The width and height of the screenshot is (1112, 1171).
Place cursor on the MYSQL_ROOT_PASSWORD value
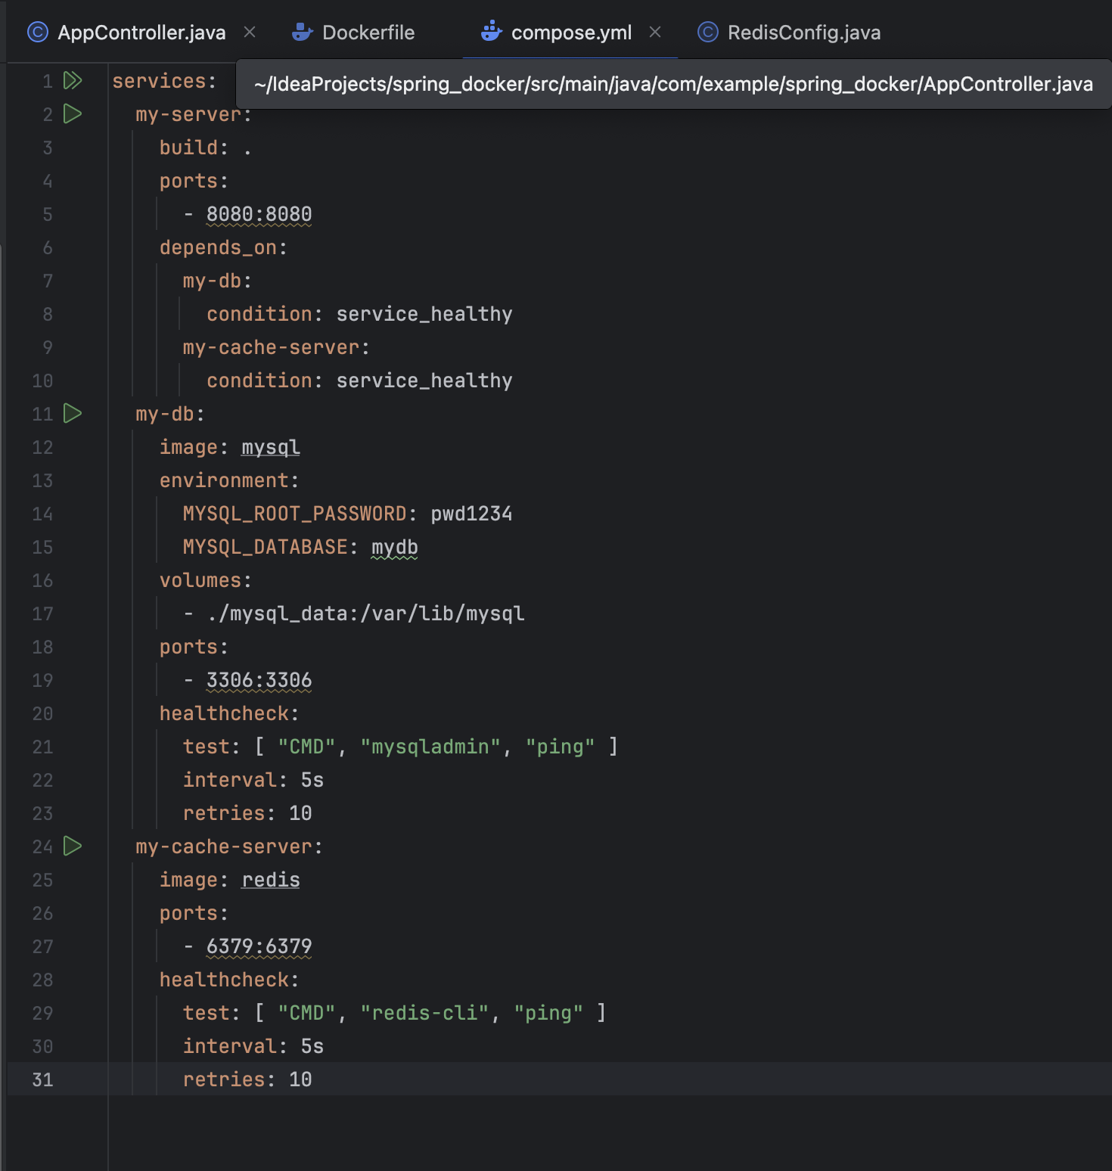(x=471, y=513)
